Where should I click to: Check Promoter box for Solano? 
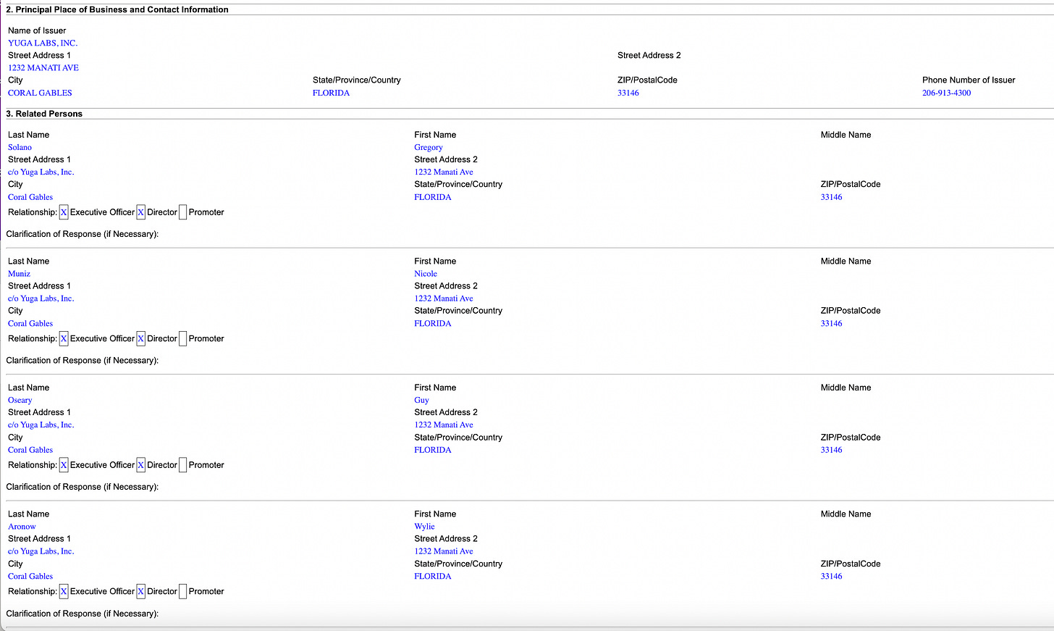(x=182, y=212)
